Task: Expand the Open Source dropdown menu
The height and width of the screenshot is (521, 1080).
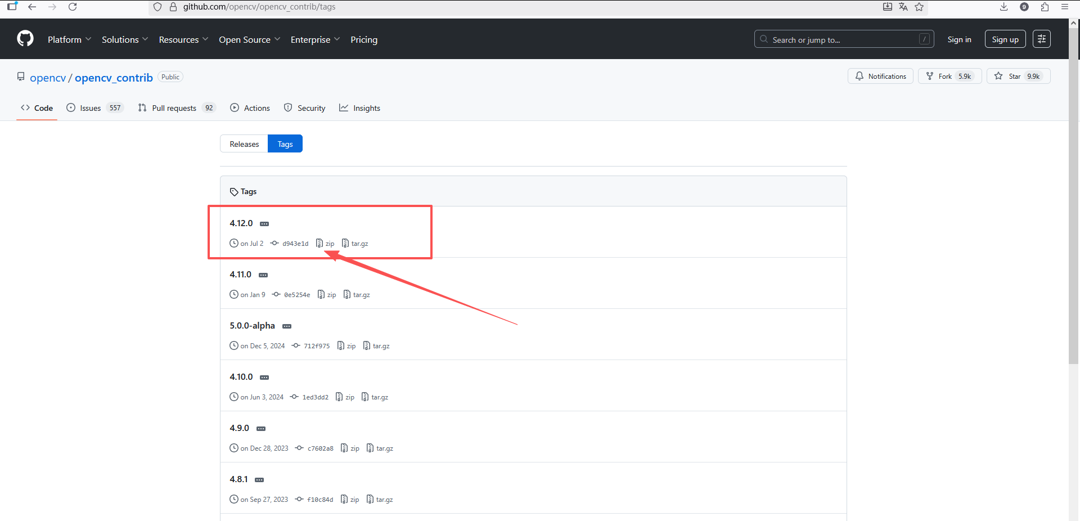Action: [249, 39]
